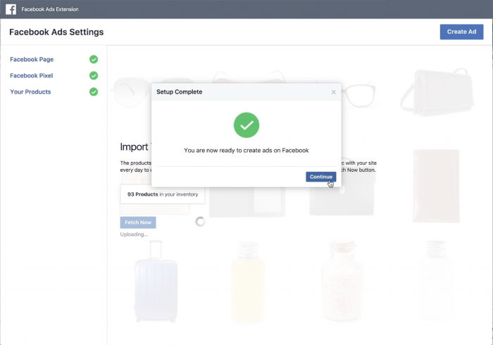
Task: Open the Your Products settings step
Action: pos(30,92)
